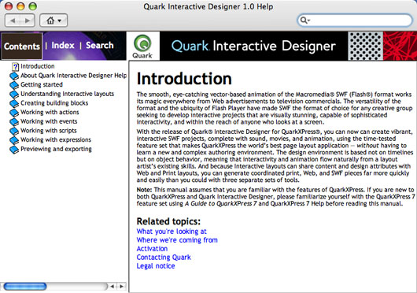The image size is (417, 293).
Task: Click the book icon for About Quark Interactive Designer Help
Action: 14,76
